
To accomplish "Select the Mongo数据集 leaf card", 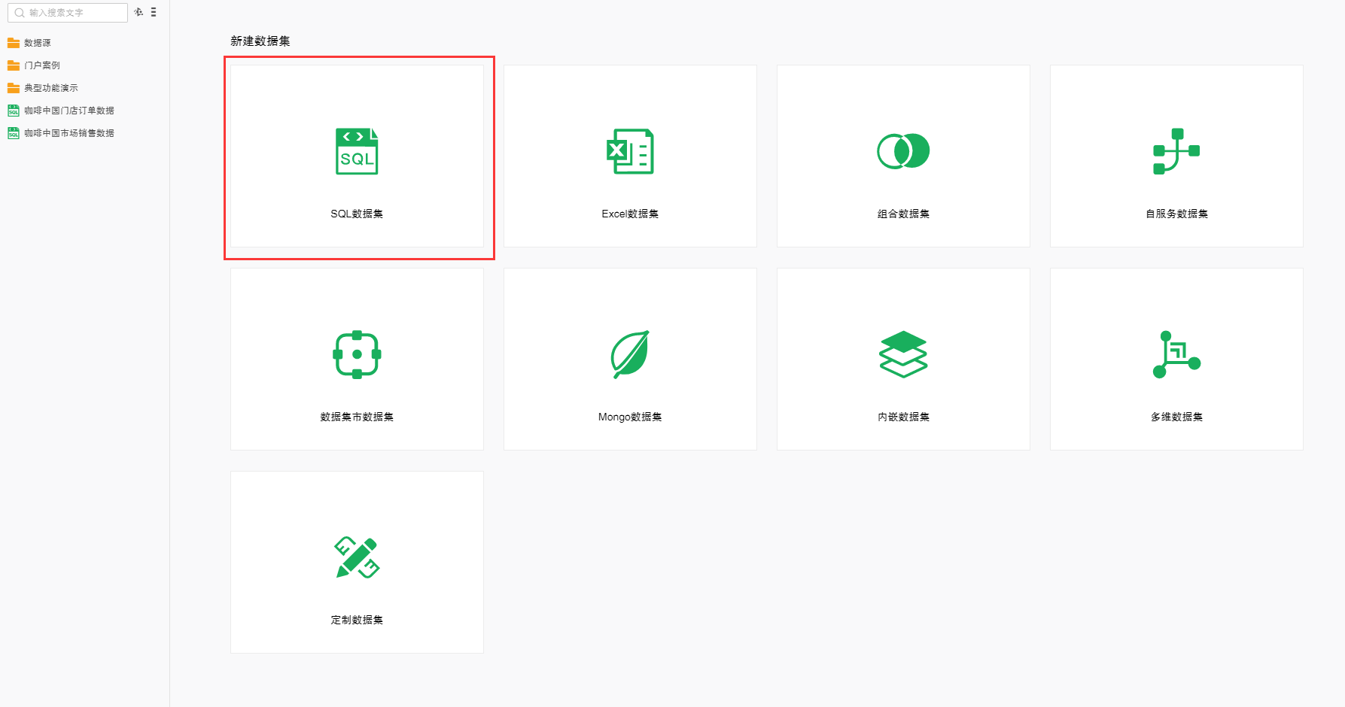I will [x=630, y=359].
